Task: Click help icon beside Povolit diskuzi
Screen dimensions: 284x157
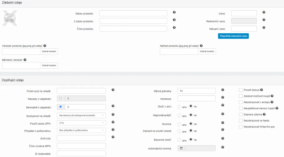Action: point(262,90)
